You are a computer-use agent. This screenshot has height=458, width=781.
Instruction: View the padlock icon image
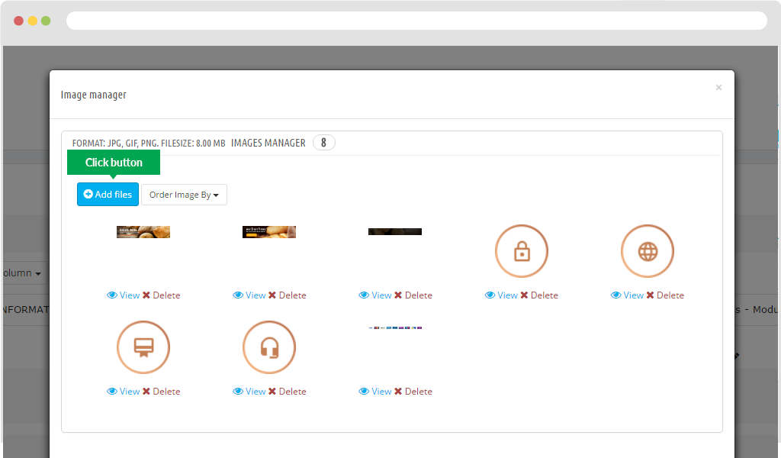pyautogui.click(x=501, y=295)
